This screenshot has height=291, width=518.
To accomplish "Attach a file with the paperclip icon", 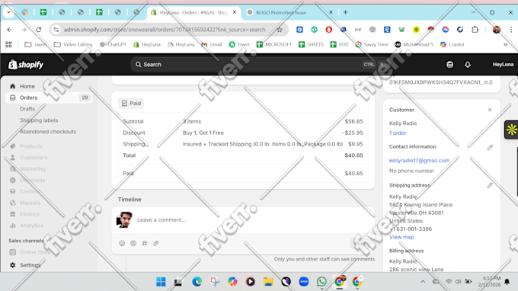I will click(156, 243).
